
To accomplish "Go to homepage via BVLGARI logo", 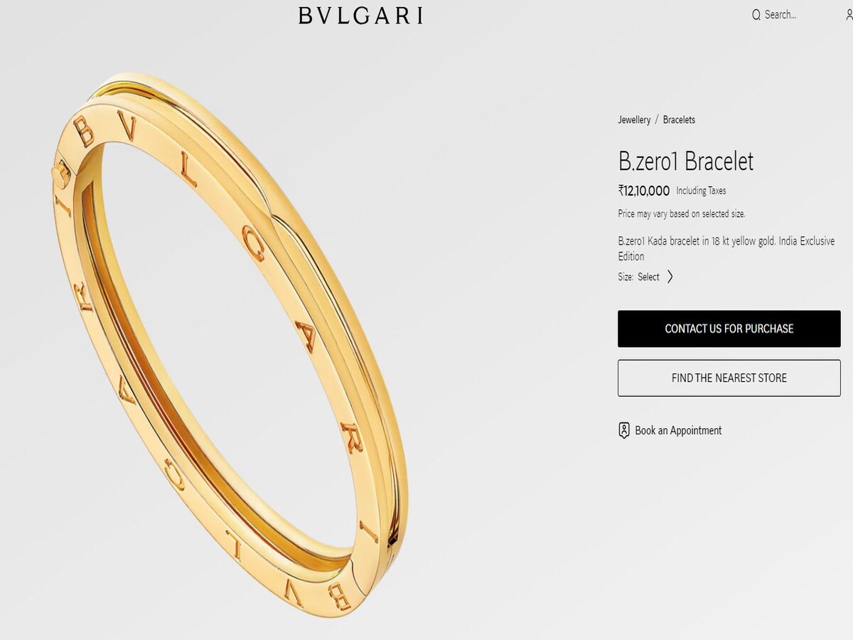I will coord(360,15).
